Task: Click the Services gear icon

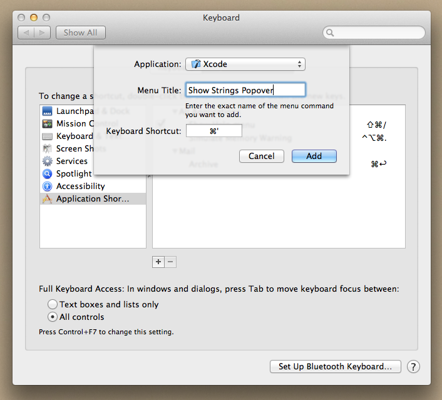Action: click(47, 161)
